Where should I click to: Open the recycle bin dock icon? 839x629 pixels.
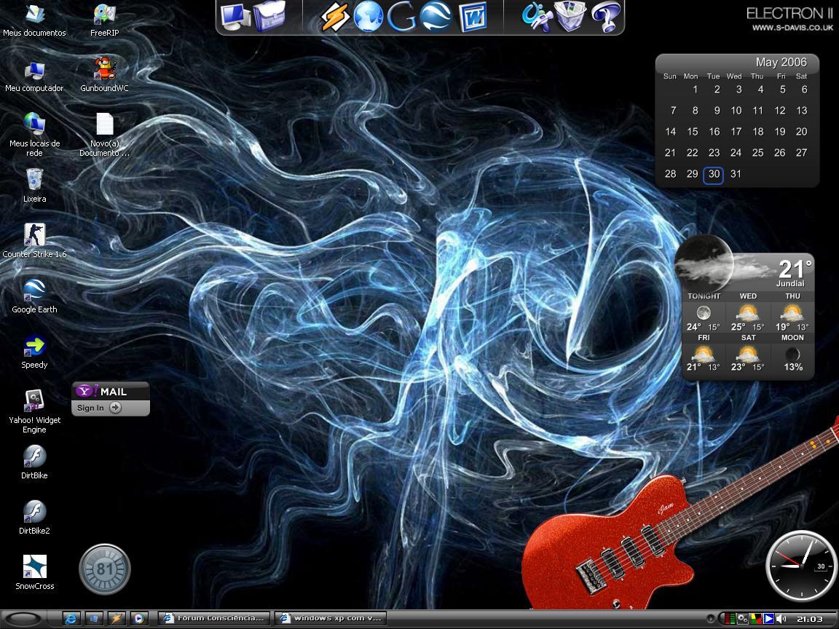click(x=570, y=17)
